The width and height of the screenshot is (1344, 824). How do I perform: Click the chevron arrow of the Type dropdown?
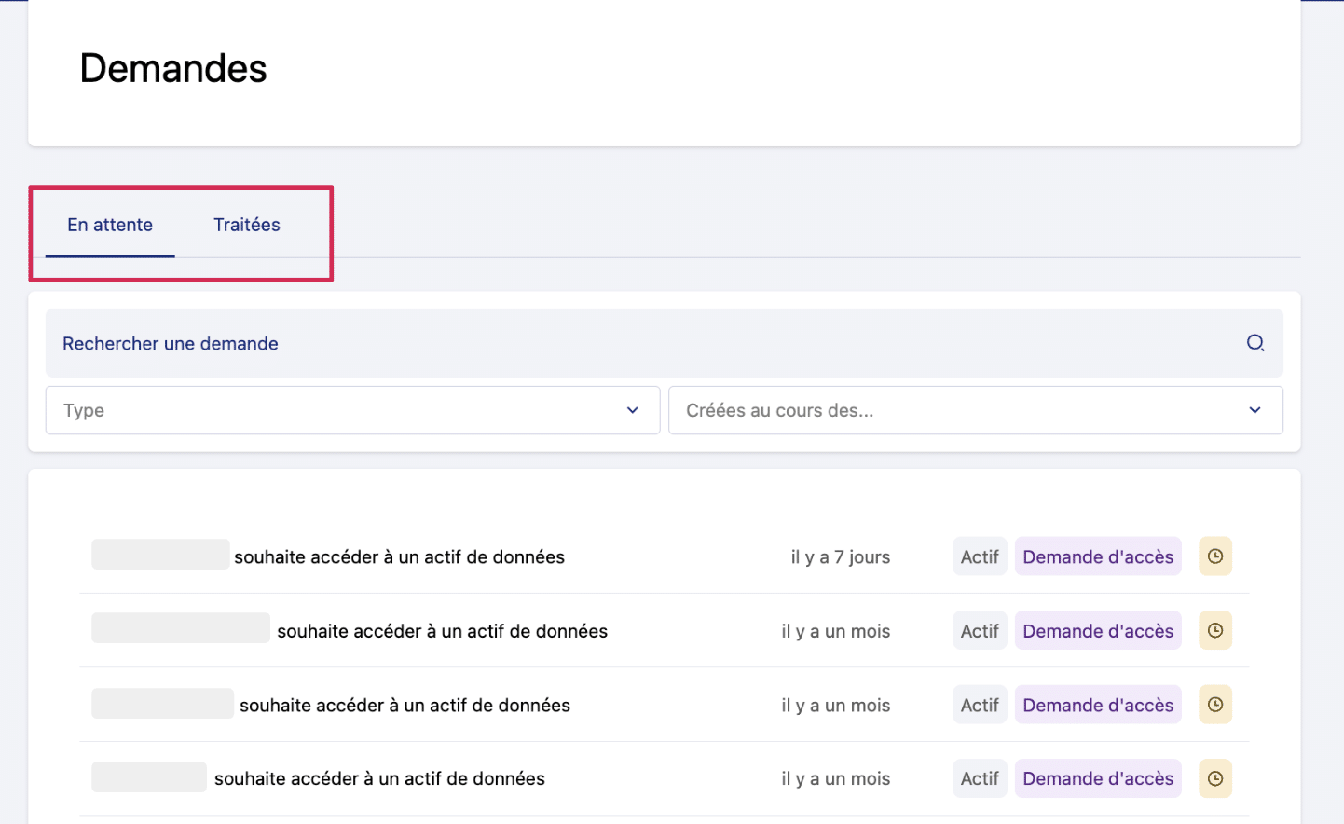point(632,410)
